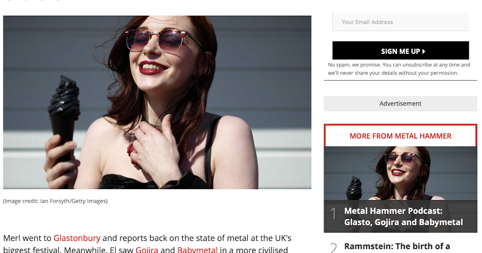Click the no spam privacy disclaimer text
This screenshot has height=253, width=482.
399,69
